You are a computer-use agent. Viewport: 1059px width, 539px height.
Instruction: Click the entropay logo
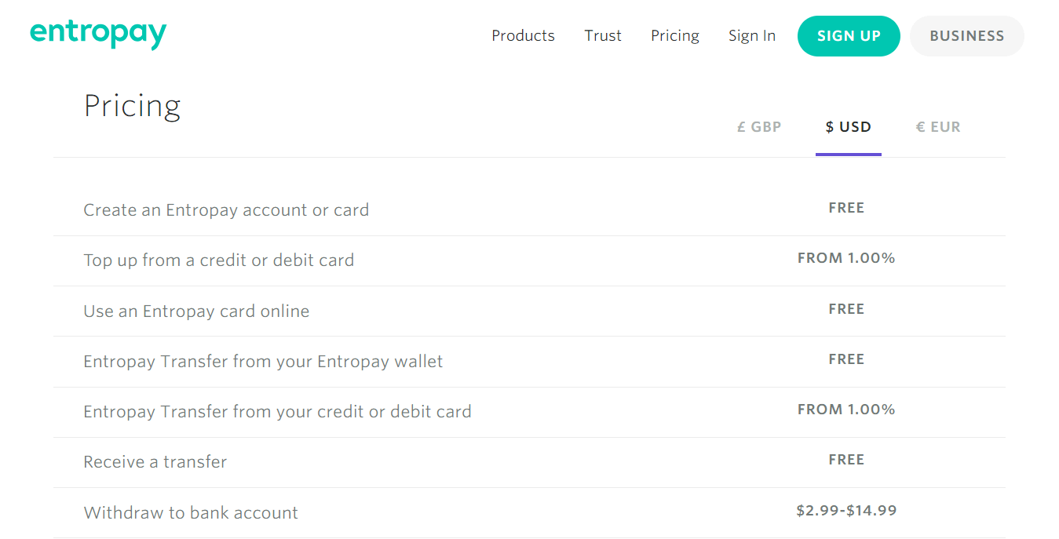tap(98, 34)
